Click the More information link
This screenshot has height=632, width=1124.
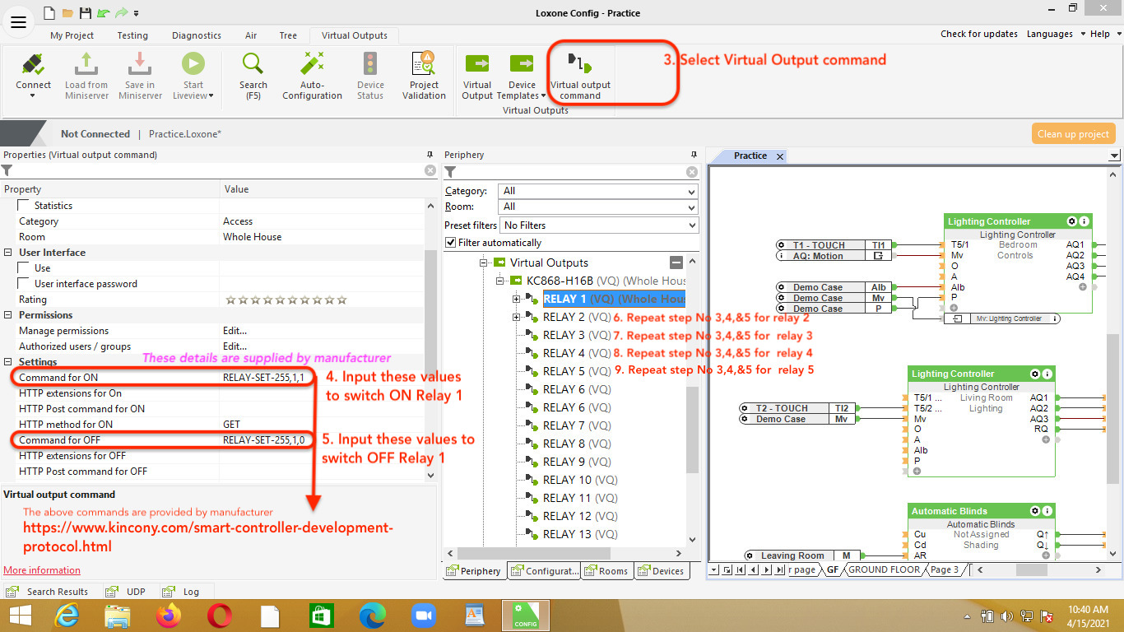42,570
